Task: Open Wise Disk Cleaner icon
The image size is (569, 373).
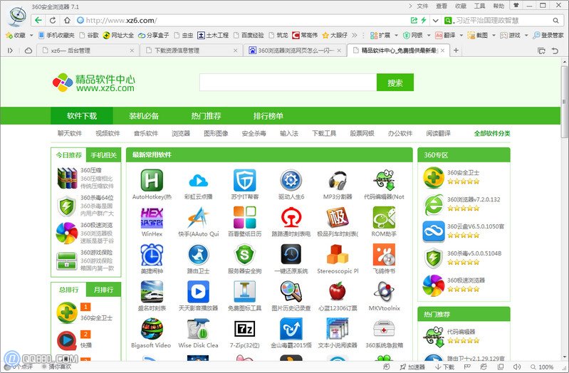Action: (x=198, y=329)
